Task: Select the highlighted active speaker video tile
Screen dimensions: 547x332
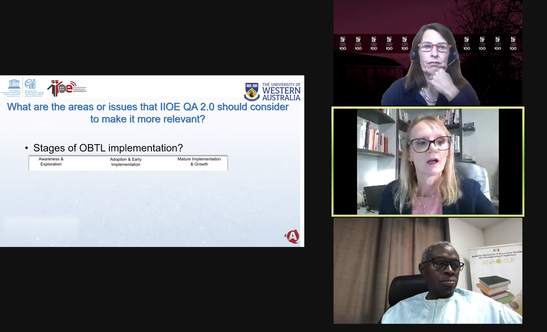Action: point(428,162)
